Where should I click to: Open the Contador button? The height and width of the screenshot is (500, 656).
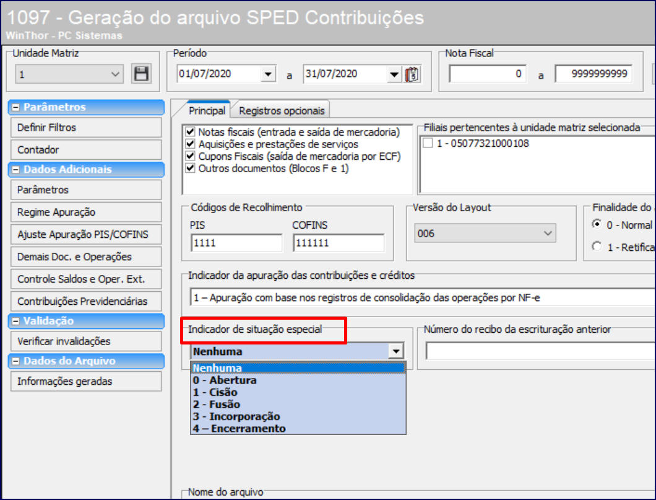click(x=86, y=149)
